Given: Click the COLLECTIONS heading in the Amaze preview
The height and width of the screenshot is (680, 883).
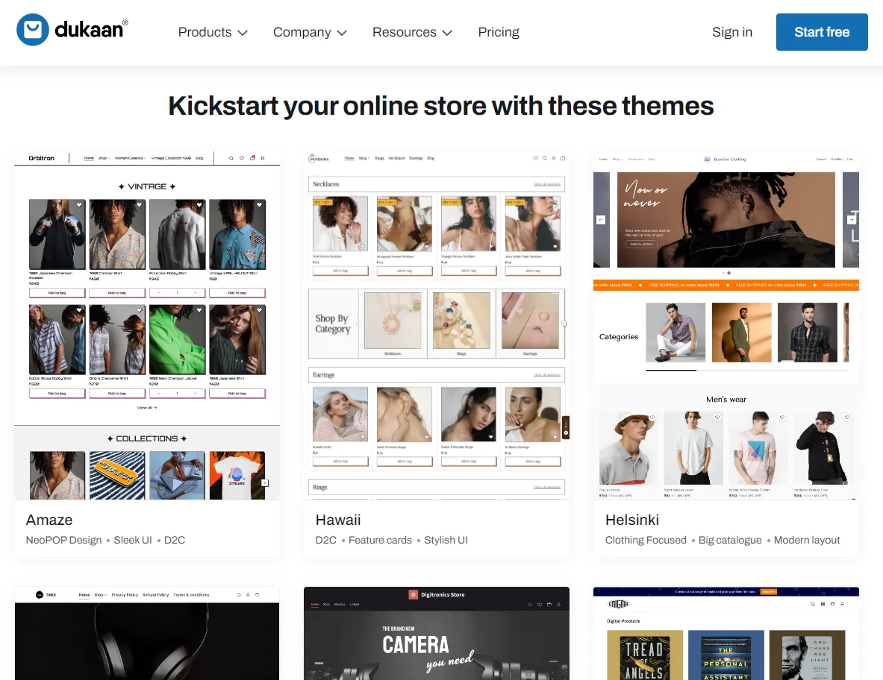Looking at the screenshot, I should click(x=147, y=438).
